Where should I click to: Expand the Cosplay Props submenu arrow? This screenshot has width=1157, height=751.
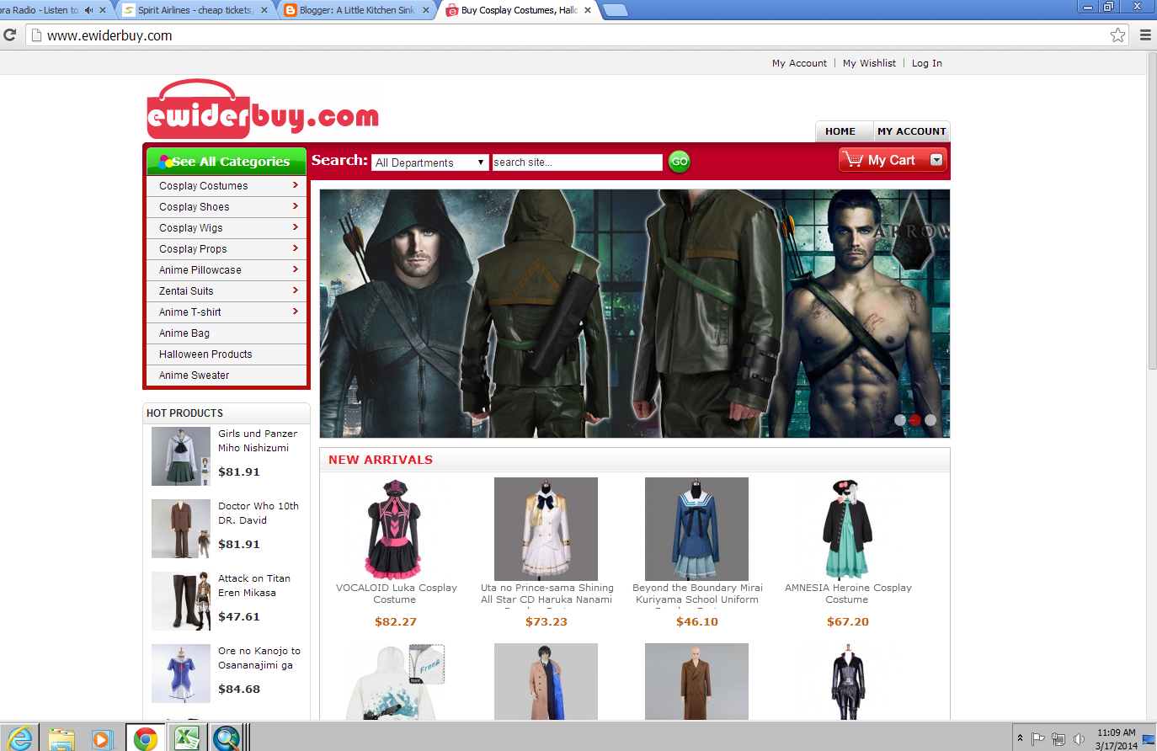(296, 248)
